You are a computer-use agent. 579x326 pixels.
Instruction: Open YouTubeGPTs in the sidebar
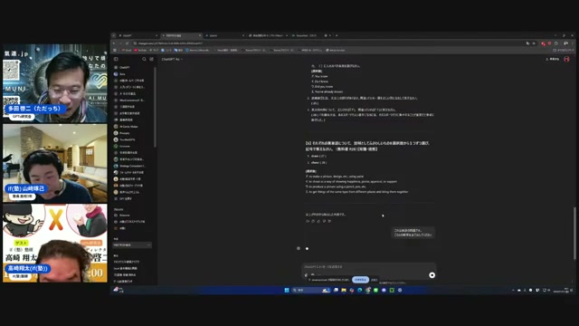(132, 139)
